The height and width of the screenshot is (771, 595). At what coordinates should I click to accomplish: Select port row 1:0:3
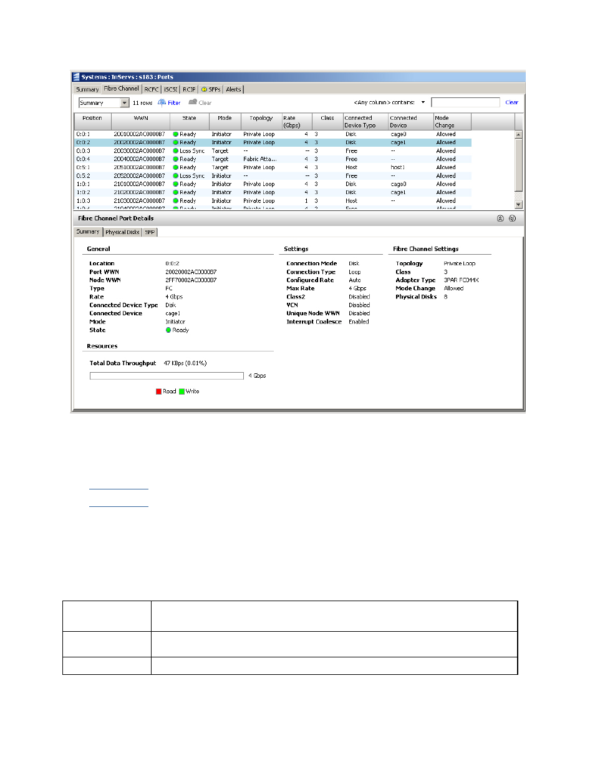coord(273,201)
